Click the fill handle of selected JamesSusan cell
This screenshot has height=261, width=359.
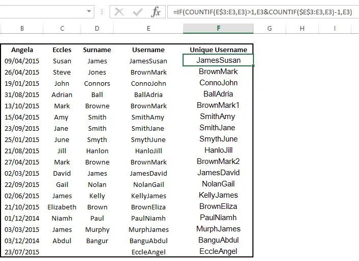tap(253, 66)
